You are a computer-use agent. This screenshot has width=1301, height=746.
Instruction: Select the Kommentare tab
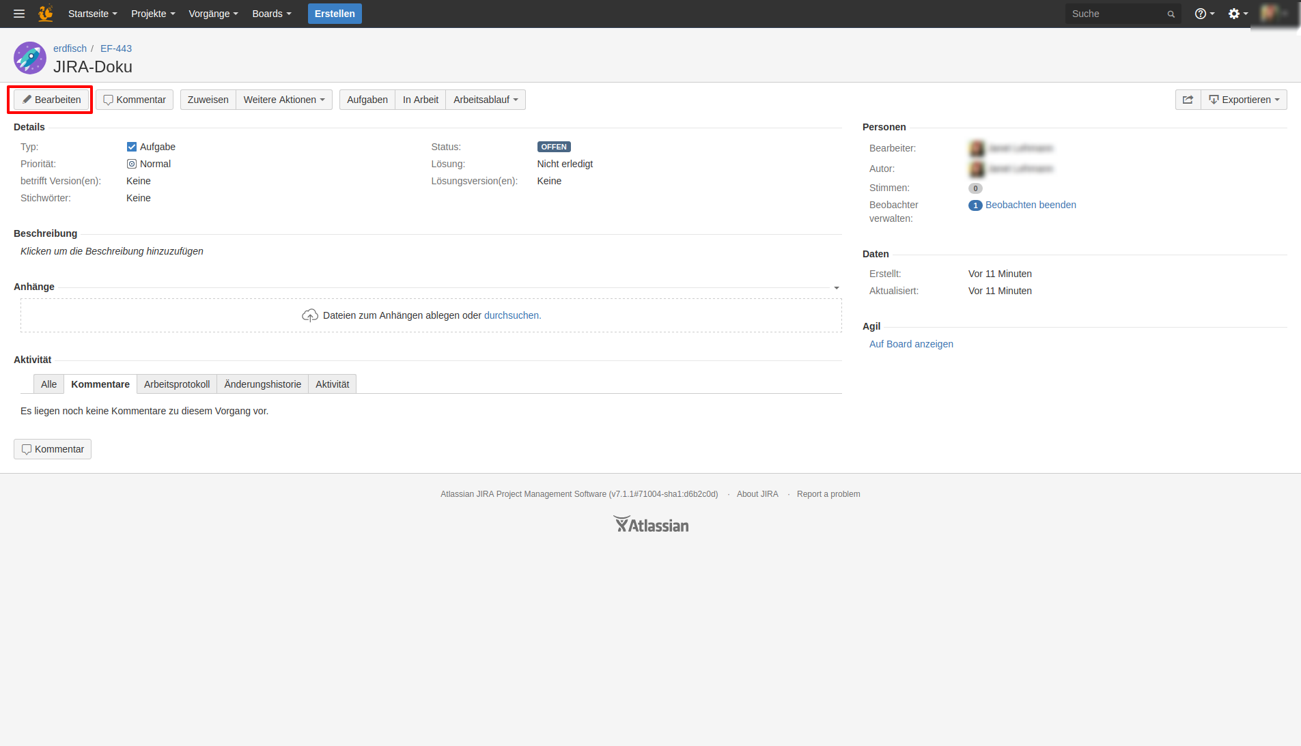click(100, 384)
